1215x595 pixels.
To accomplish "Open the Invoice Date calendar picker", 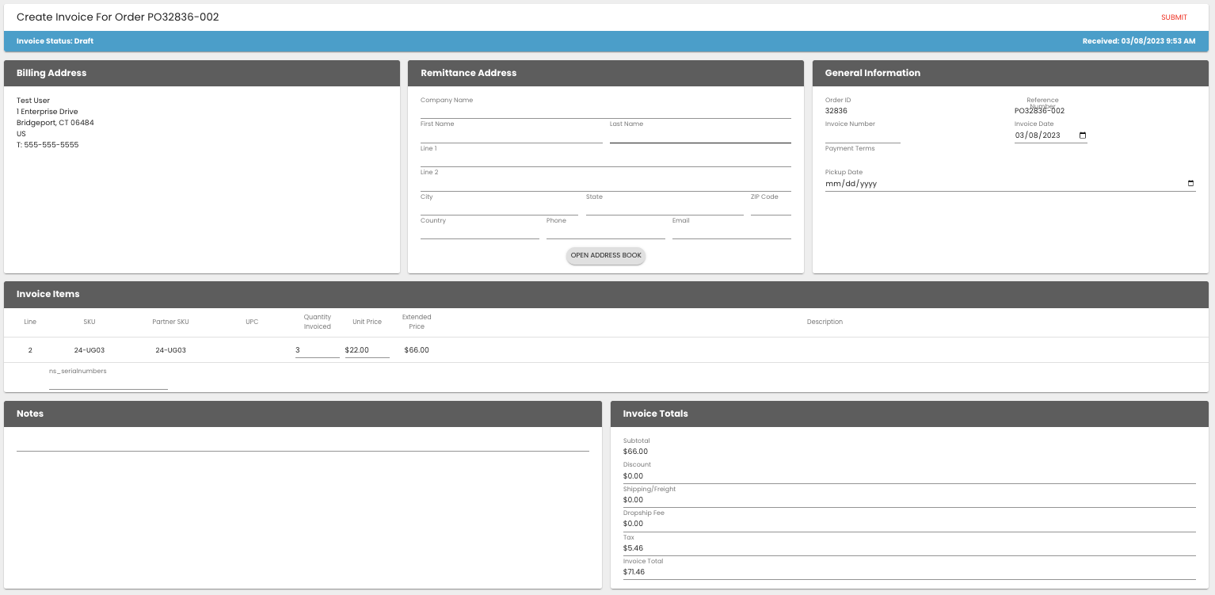I will [1082, 135].
